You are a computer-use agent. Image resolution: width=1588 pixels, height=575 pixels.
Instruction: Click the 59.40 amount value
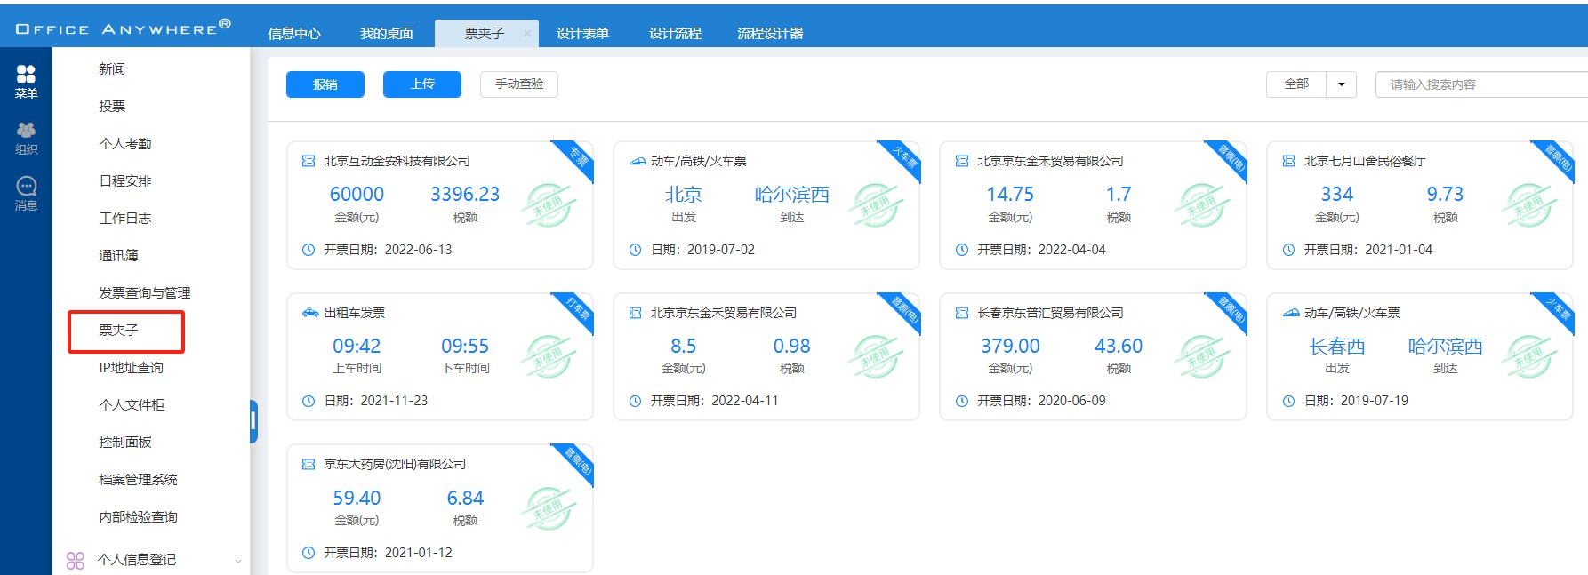tap(357, 499)
